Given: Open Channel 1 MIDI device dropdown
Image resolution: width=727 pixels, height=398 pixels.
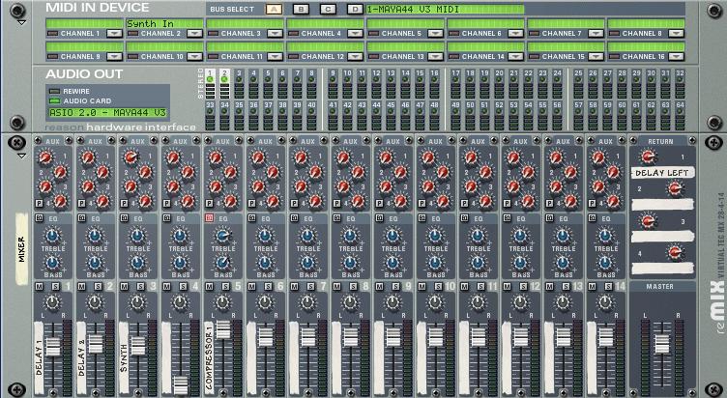Looking at the screenshot, I should pyautogui.click(x=114, y=34).
